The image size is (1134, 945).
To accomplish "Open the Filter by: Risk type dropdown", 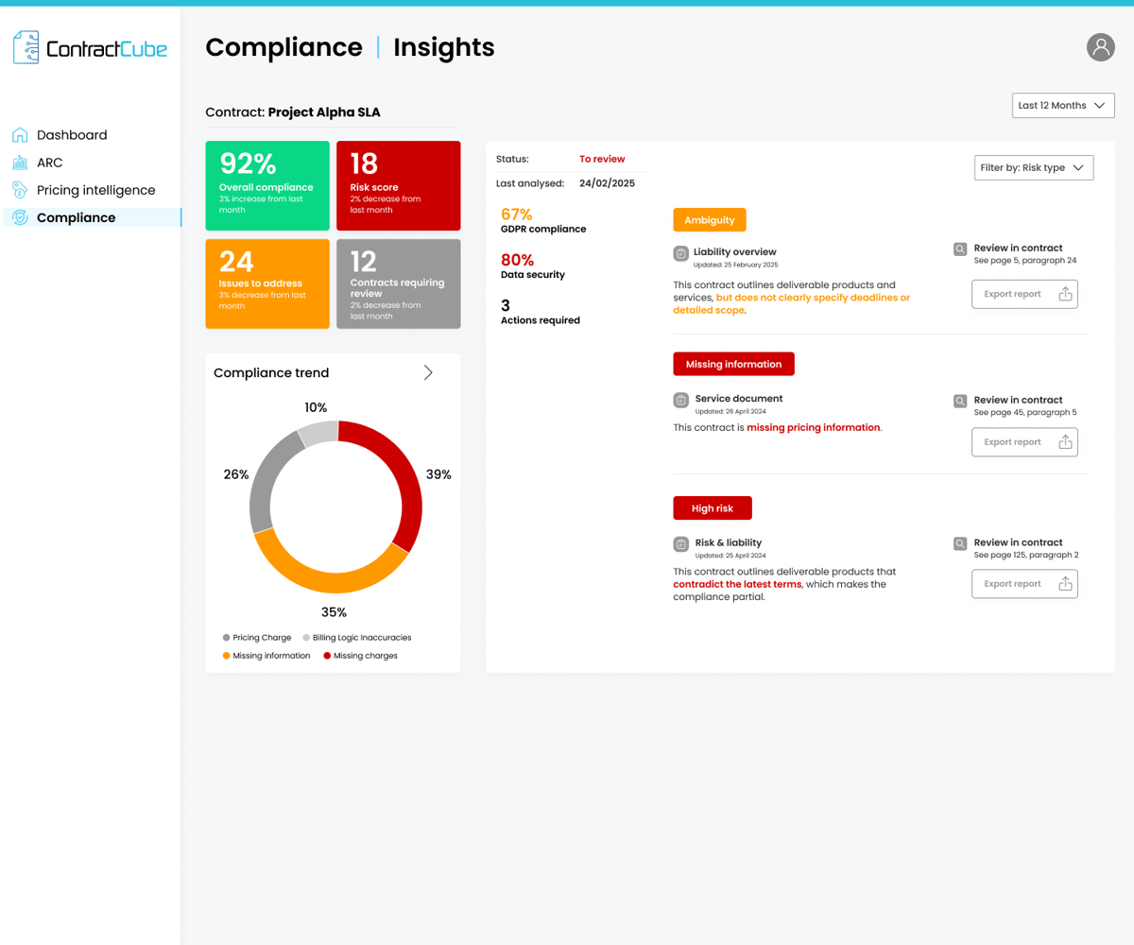I will coord(1034,167).
